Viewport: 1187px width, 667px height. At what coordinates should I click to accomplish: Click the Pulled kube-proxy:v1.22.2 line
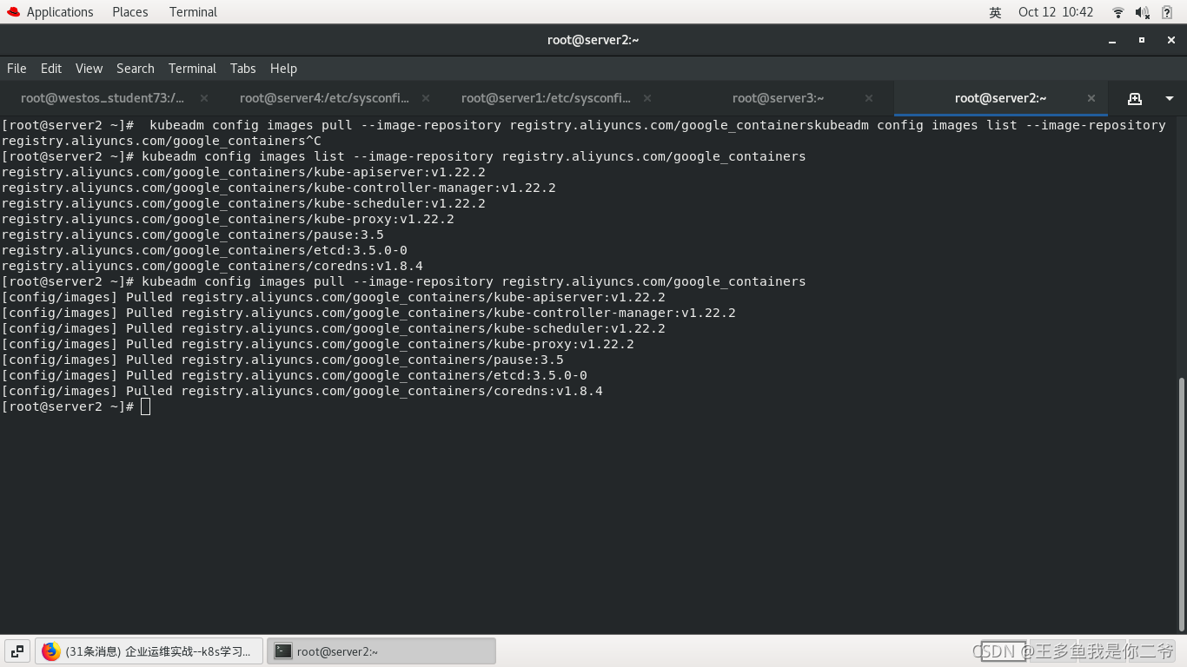tap(318, 344)
